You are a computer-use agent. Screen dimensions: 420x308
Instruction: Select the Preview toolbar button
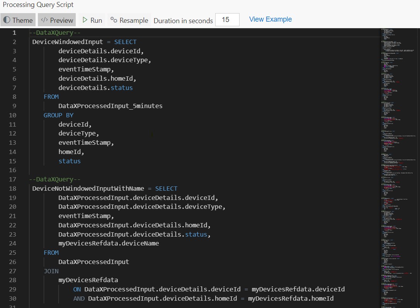click(56, 20)
